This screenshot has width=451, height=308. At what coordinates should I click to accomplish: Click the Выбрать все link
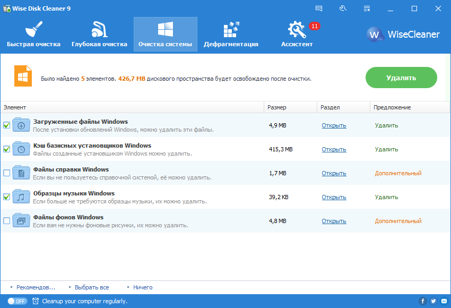click(x=92, y=287)
